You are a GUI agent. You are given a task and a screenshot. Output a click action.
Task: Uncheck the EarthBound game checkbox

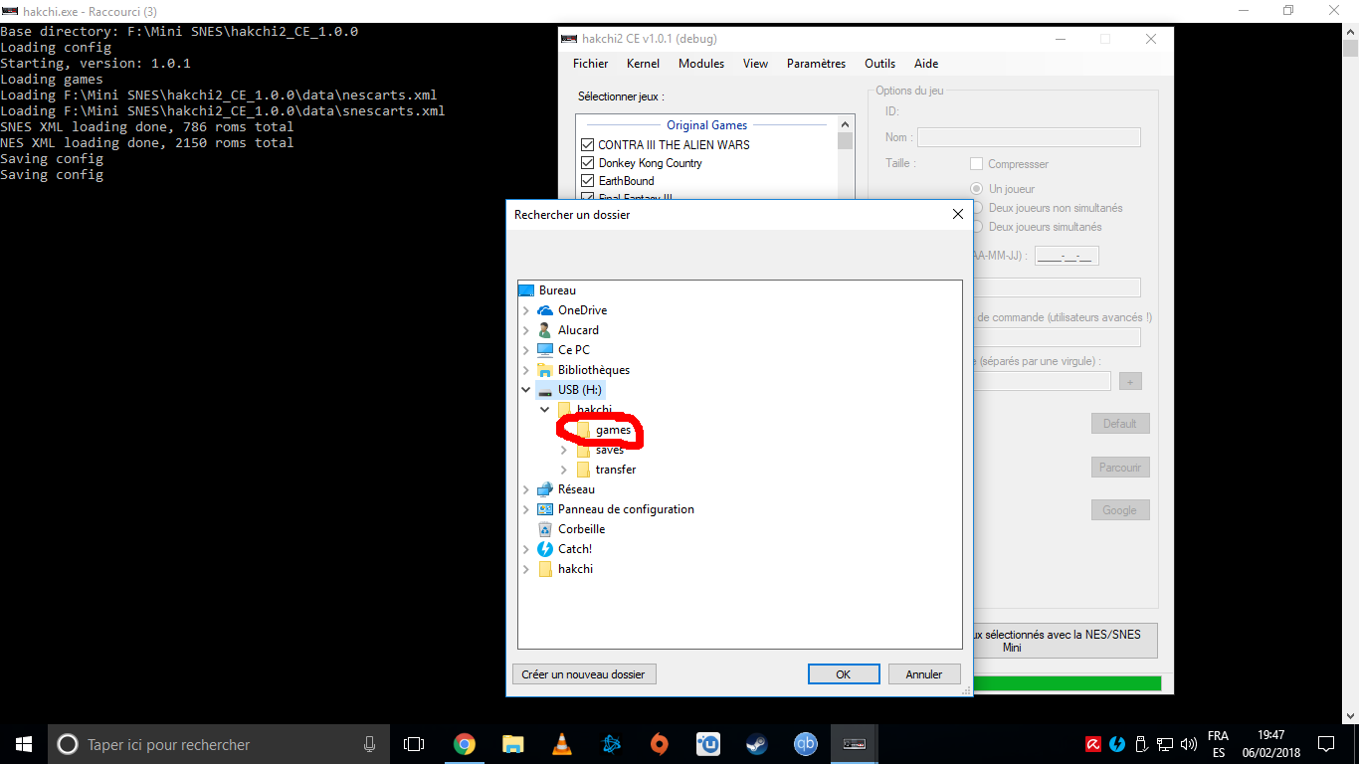[587, 181]
